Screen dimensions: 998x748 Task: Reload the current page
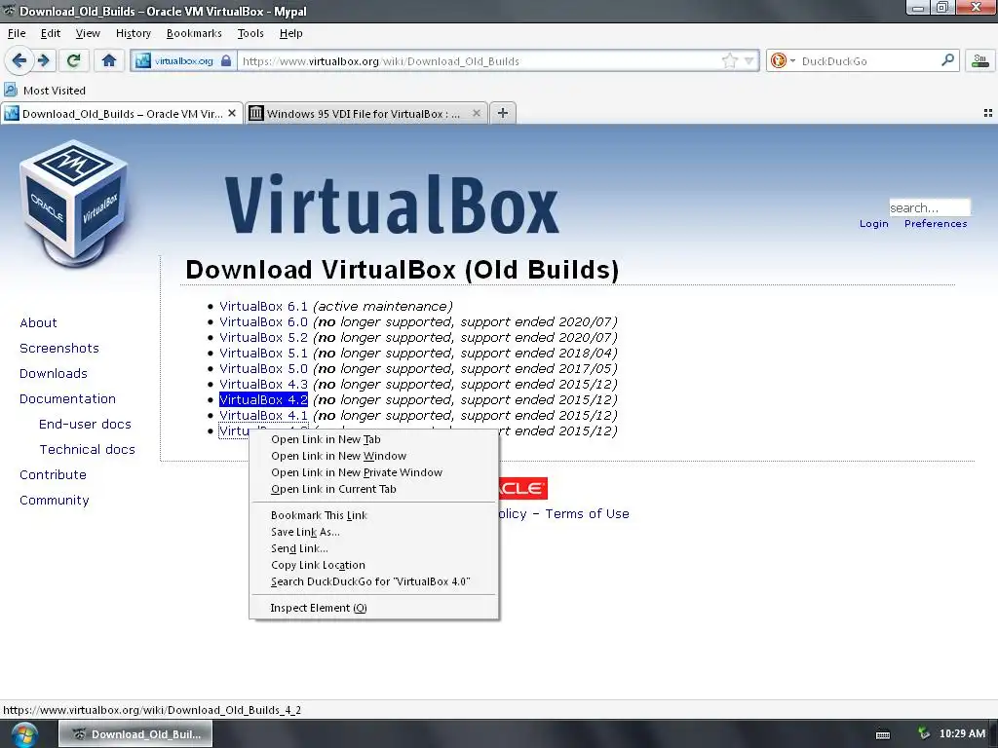click(x=74, y=60)
